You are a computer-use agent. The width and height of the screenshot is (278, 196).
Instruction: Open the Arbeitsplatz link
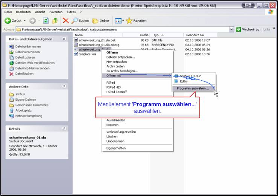pyautogui.click(x=23, y=110)
